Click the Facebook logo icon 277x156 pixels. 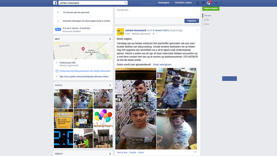point(55,3)
